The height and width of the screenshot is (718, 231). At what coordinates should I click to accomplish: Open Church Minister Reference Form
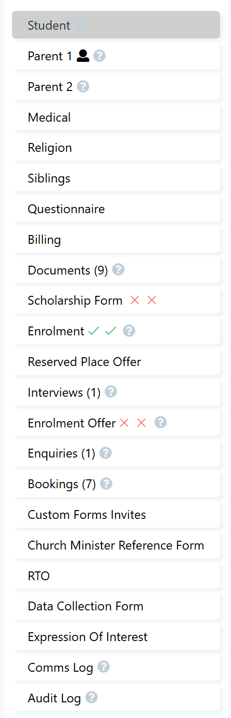pyautogui.click(x=117, y=545)
